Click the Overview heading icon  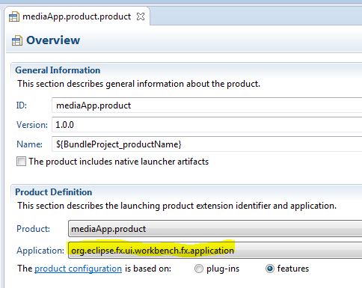17,40
